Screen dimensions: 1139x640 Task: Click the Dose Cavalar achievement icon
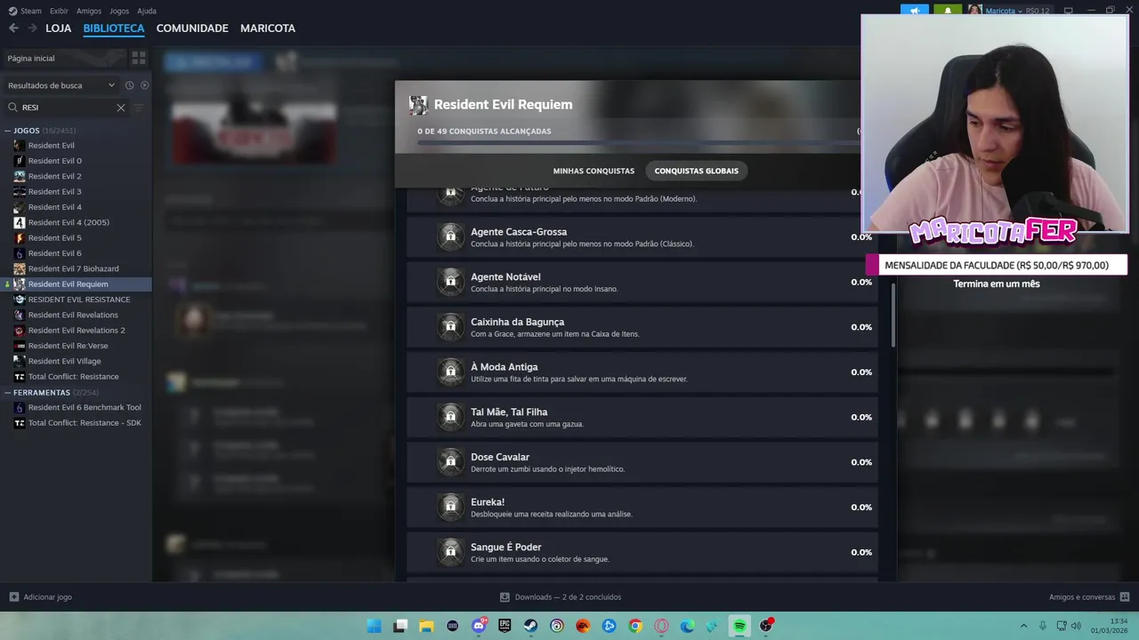click(450, 462)
